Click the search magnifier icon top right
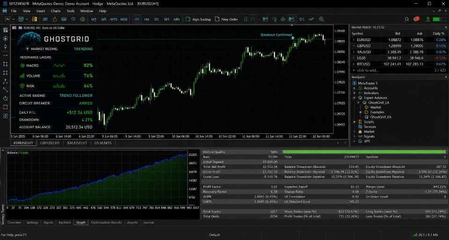This screenshot has height=240, width=449. click(406, 19)
